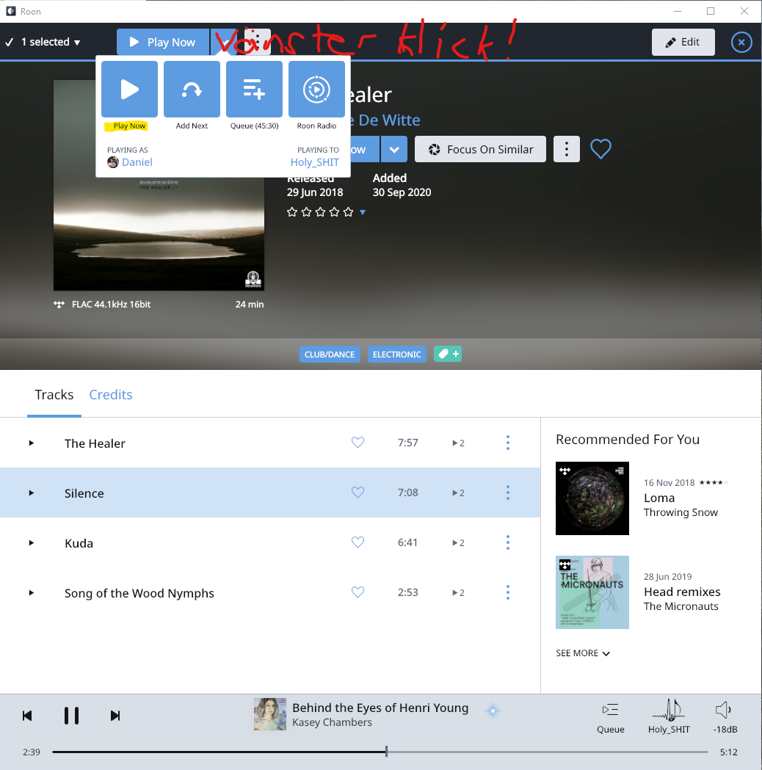Pause current playback

tap(72, 716)
